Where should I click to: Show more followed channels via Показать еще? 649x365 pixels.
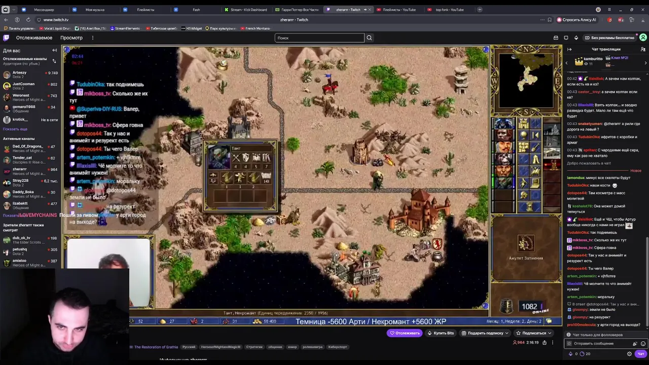tap(15, 129)
